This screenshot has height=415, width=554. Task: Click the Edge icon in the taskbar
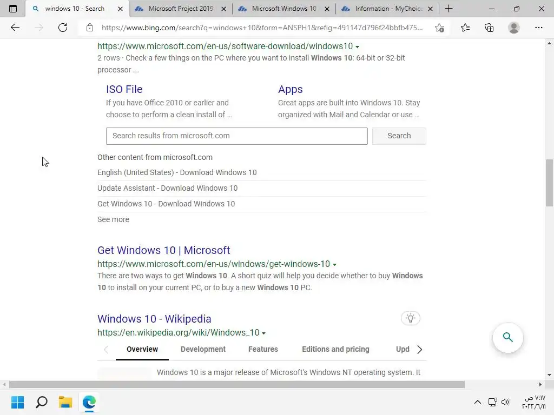point(89,402)
